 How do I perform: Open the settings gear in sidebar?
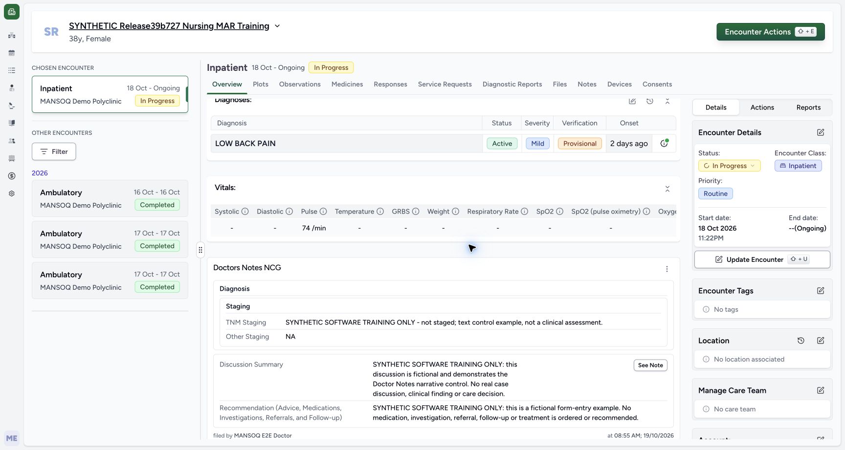click(12, 193)
